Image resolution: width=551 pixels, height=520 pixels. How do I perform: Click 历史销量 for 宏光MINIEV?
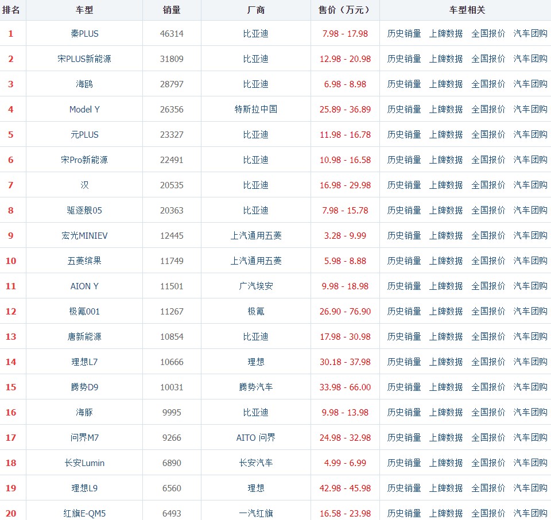[404, 236]
